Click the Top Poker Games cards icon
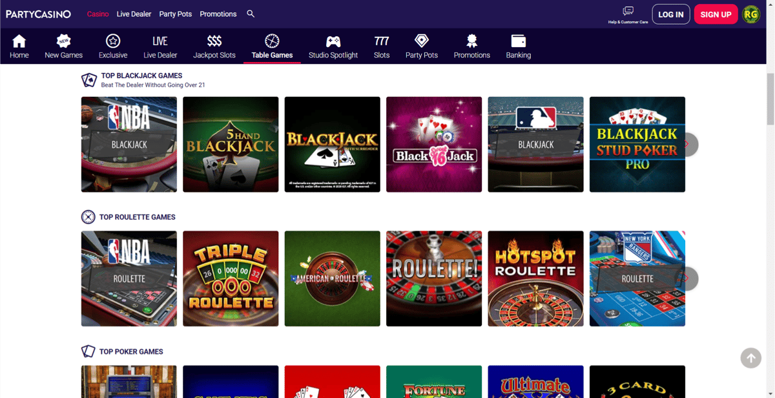775x398 pixels. (88, 351)
